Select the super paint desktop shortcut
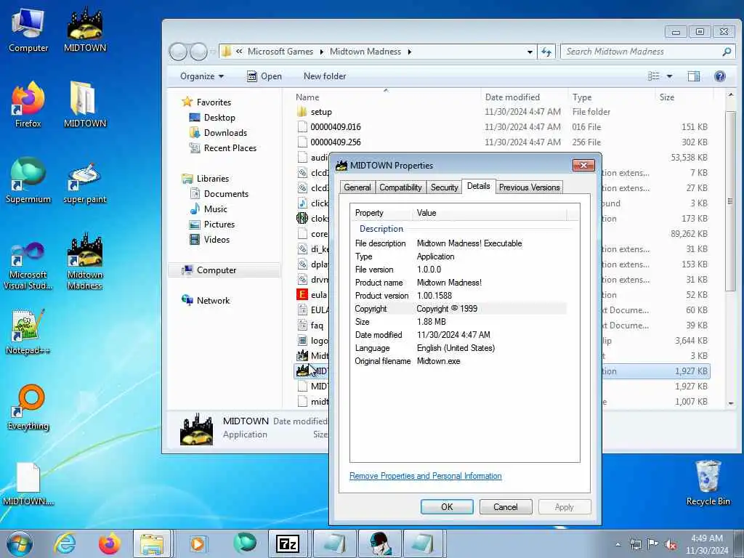The height and width of the screenshot is (558, 744). point(85,184)
